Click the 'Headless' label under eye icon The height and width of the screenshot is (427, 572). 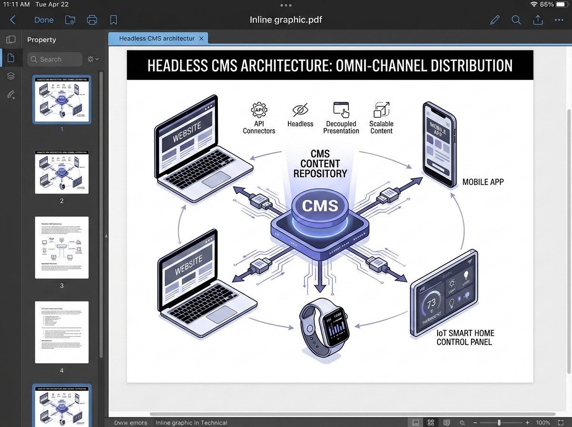[x=300, y=124]
